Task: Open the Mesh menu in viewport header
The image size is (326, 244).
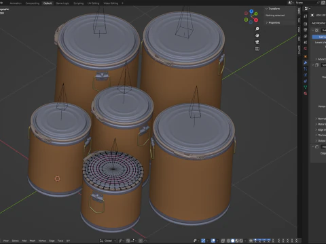Action: pos(33,241)
